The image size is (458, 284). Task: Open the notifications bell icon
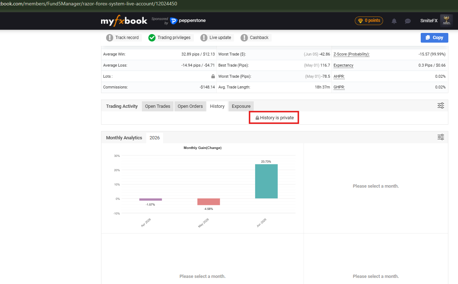(x=394, y=21)
